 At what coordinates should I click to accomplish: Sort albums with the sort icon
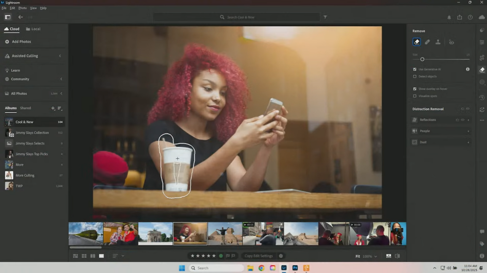pyautogui.click(x=60, y=109)
